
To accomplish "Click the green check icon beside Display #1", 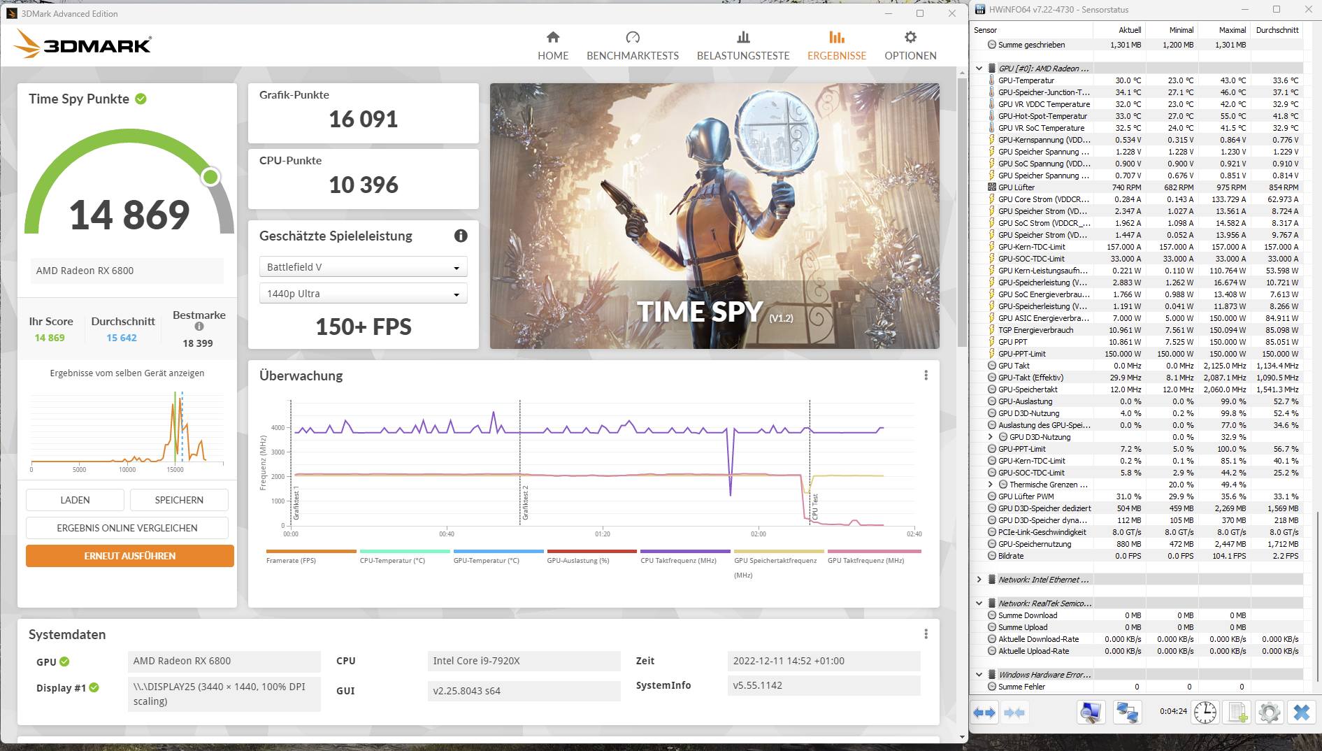I will (x=94, y=687).
